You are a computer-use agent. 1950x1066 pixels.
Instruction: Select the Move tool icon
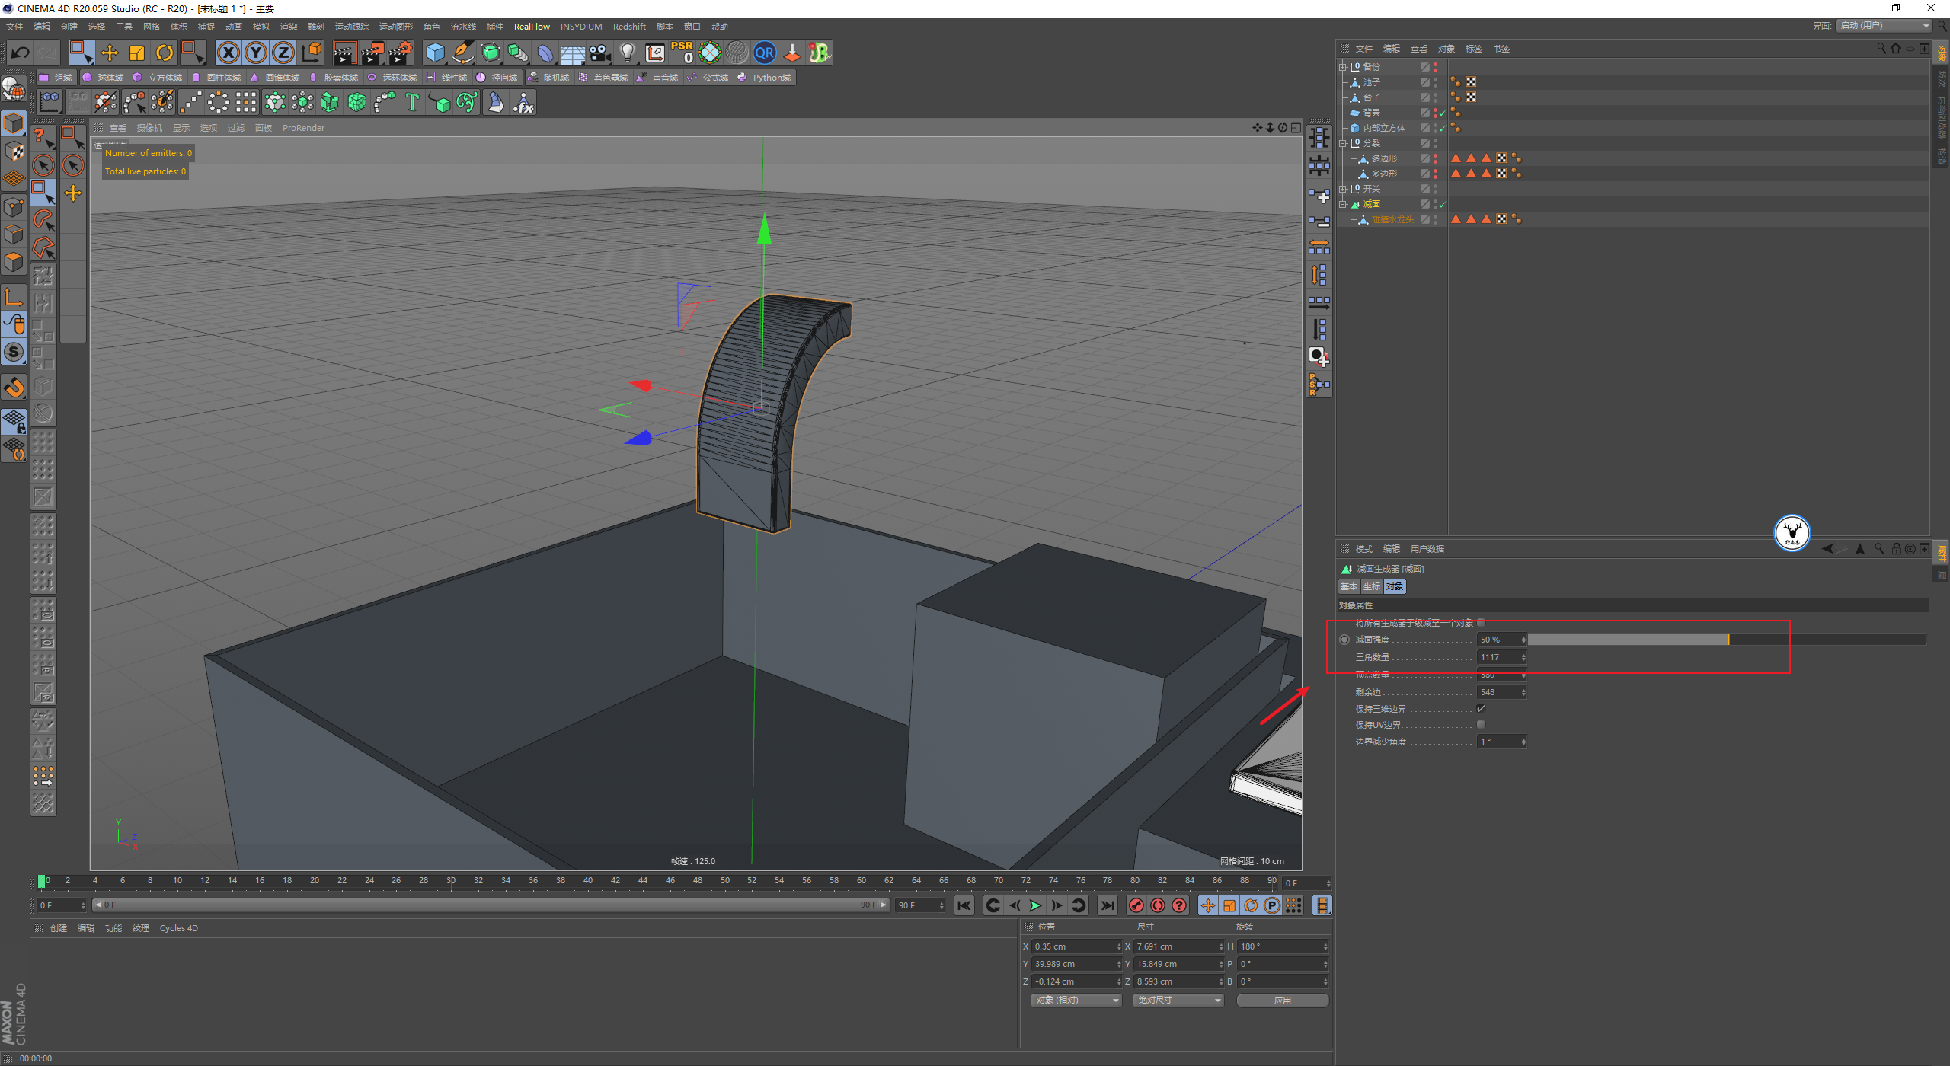pyautogui.click(x=110, y=53)
